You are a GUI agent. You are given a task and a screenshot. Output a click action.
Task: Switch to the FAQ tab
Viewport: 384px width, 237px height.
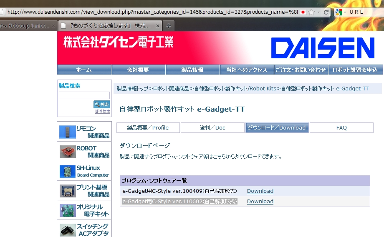click(341, 127)
